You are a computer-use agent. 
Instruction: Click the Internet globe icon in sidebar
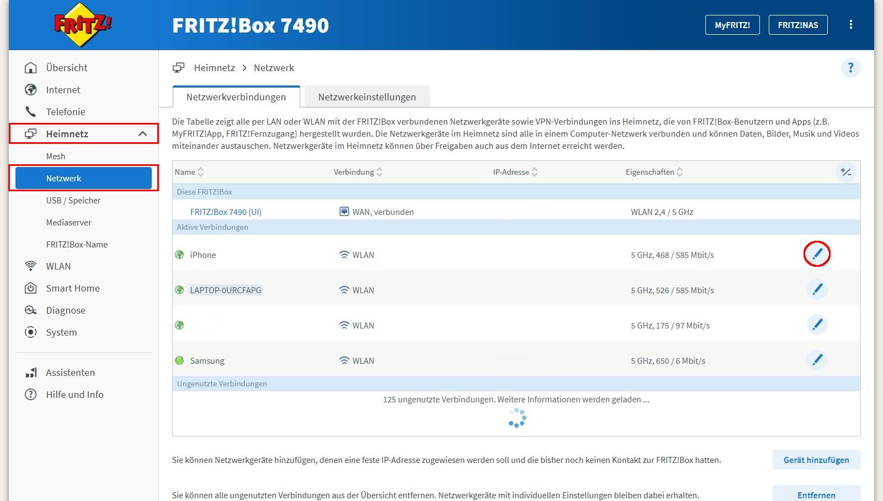point(31,90)
